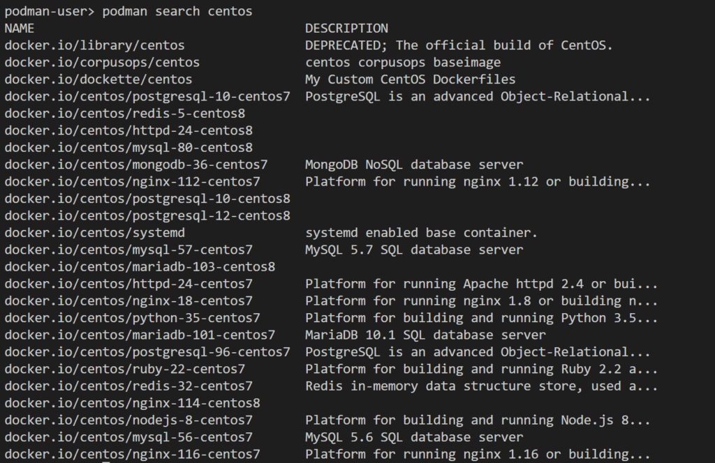The image size is (715, 463).
Task: Click 'DEPRECATED; The official build of CentOS.' description
Action: click(x=459, y=45)
